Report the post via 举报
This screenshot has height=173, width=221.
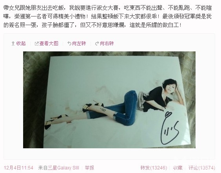[89, 168]
